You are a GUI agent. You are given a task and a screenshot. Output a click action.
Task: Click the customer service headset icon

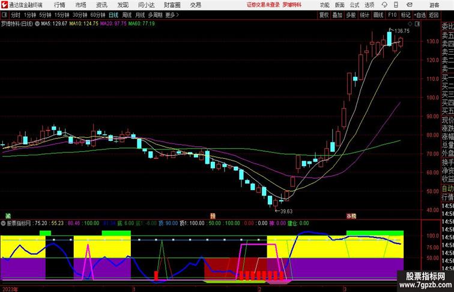384,5
